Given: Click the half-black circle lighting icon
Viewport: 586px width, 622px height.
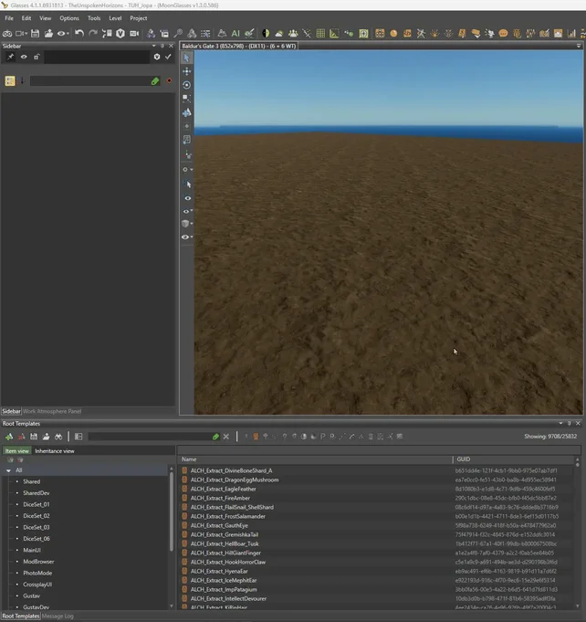Looking at the screenshot, I should (x=266, y=34).
